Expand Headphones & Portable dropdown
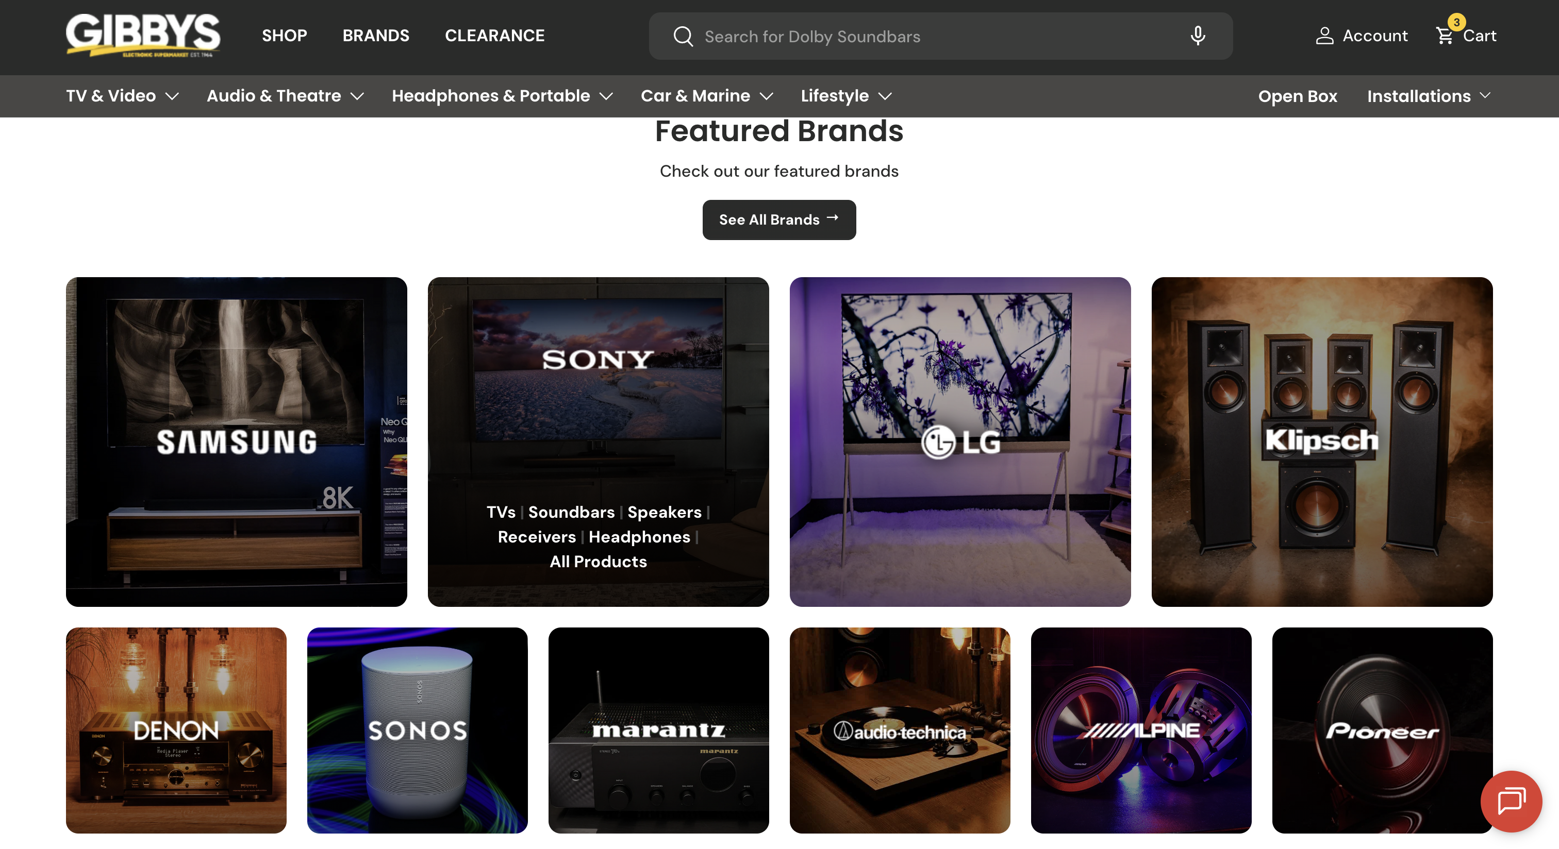The width and height of the screenshot is (1559, 849). tap(502, 95)
